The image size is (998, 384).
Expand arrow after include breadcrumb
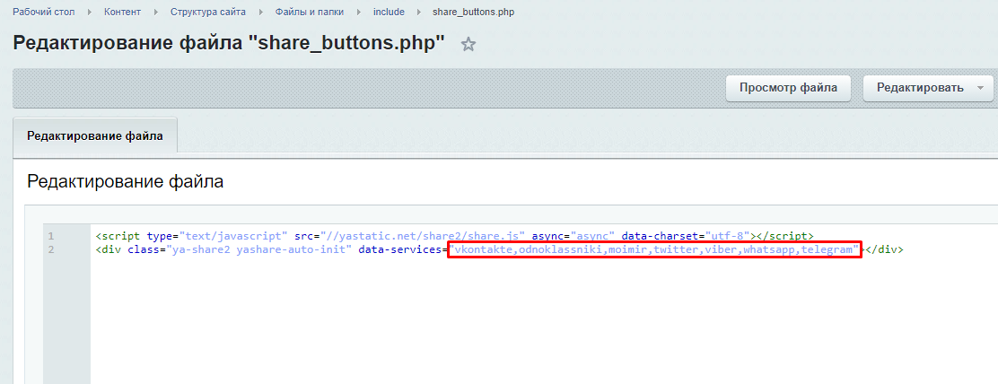pos(419,12)
